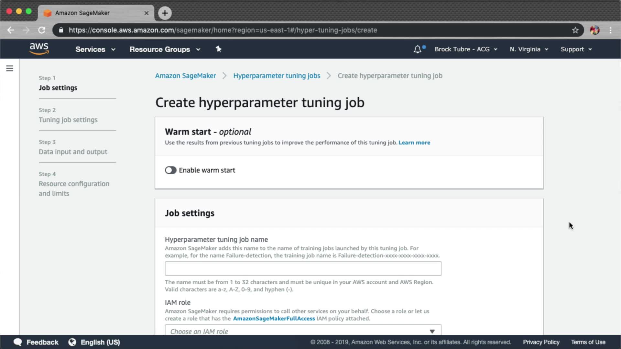Bookmark page with the star icon
Screen dimensions: 621x349
(x=575, y=30)
